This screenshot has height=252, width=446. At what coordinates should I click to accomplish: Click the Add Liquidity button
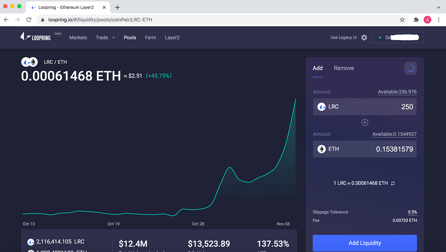[x=365, y=243]
